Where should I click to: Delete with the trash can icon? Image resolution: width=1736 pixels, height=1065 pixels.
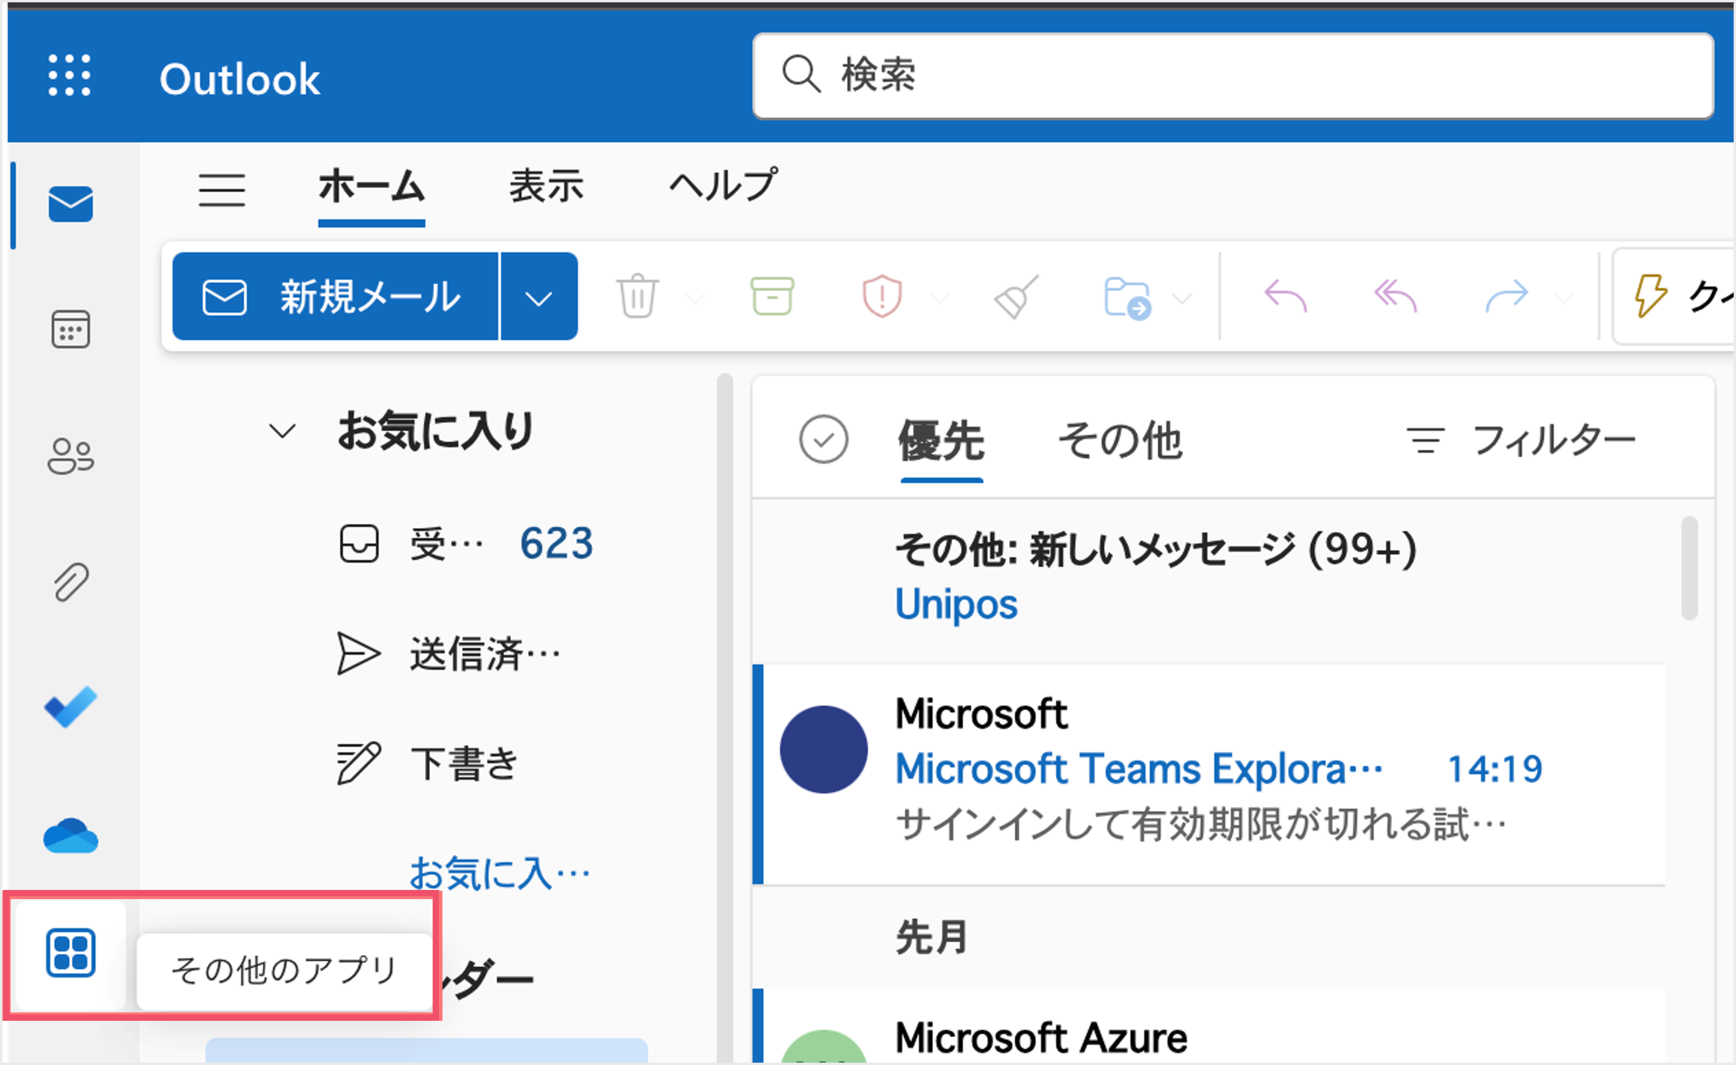pyautogui.click(x=637, y=296)
